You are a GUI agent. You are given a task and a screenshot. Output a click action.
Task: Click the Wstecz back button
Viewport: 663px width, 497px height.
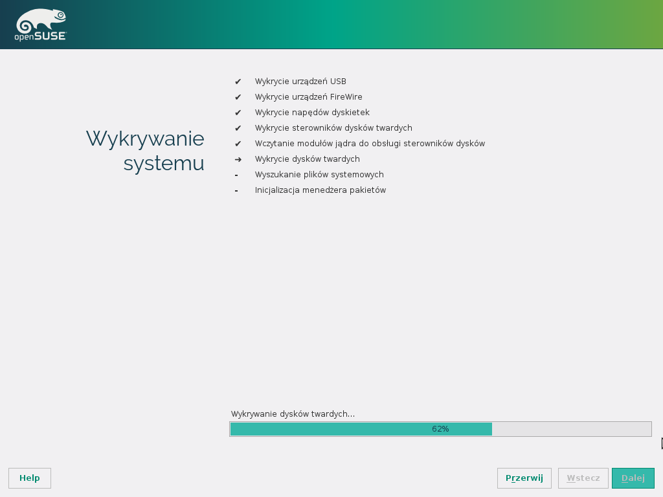(x=583, y=478)
